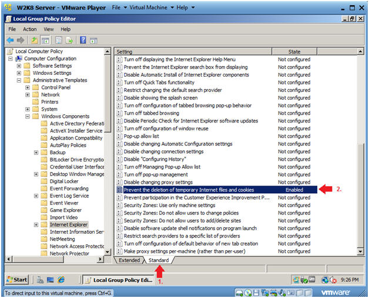The image size is (369, 298).
Task: Open the Action menu
Action: tap(29, 29)
